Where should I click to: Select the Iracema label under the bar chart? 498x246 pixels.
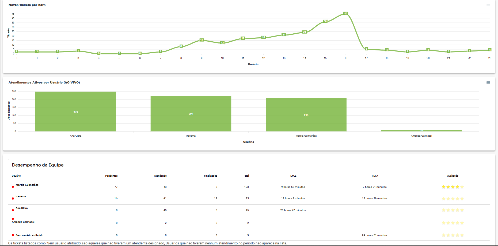click(x=191, y=136)
